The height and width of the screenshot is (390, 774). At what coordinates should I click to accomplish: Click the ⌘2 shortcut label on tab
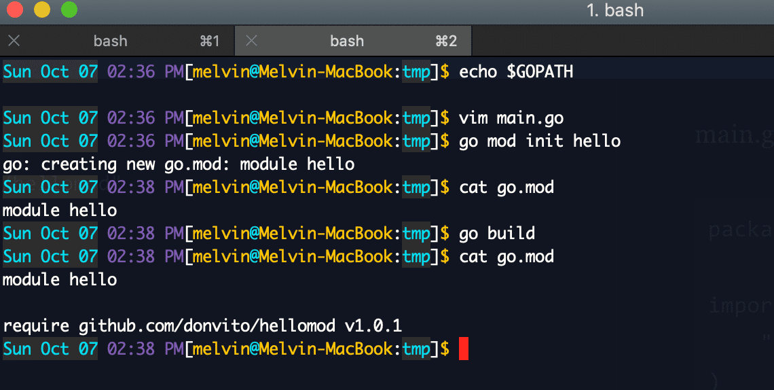(446, 41)
